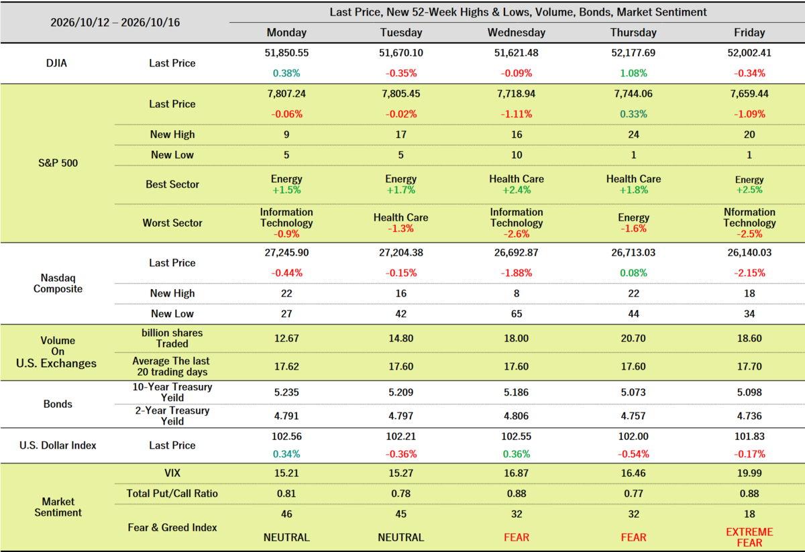The height and width of the screenshot is (552, 805).
Task: Click the Fear & Greed Index label
Action: [x=172, y=528]
